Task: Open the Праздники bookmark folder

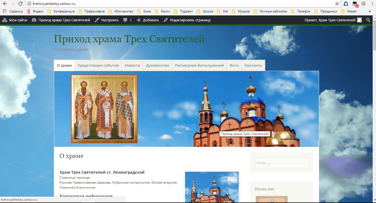Action: [x=326, y=11]
